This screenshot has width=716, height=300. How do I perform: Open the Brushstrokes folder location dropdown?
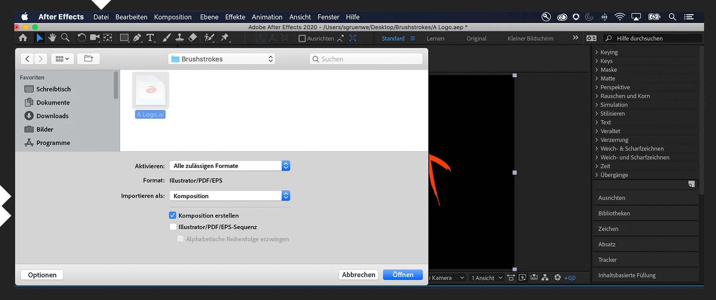coord(222,59)
